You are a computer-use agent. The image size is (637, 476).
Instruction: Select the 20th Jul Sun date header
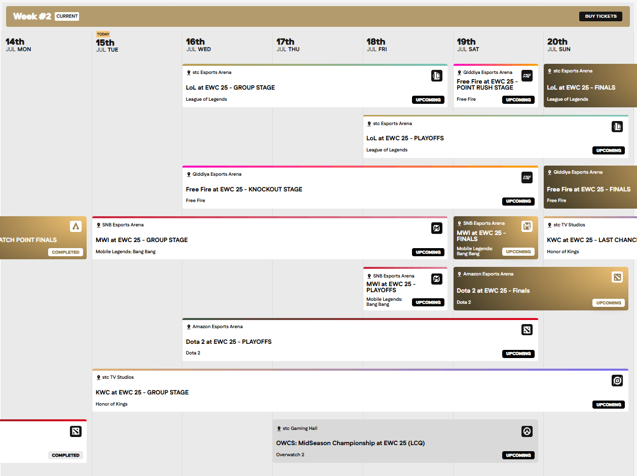(558, 45)
